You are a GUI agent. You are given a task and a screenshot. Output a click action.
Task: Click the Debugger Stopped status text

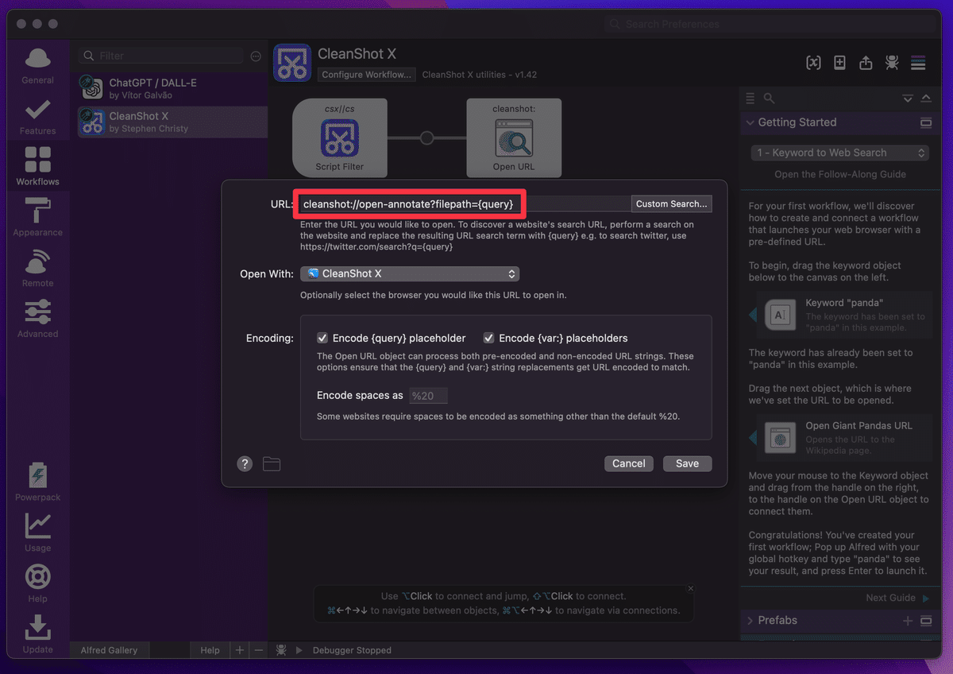352,650
